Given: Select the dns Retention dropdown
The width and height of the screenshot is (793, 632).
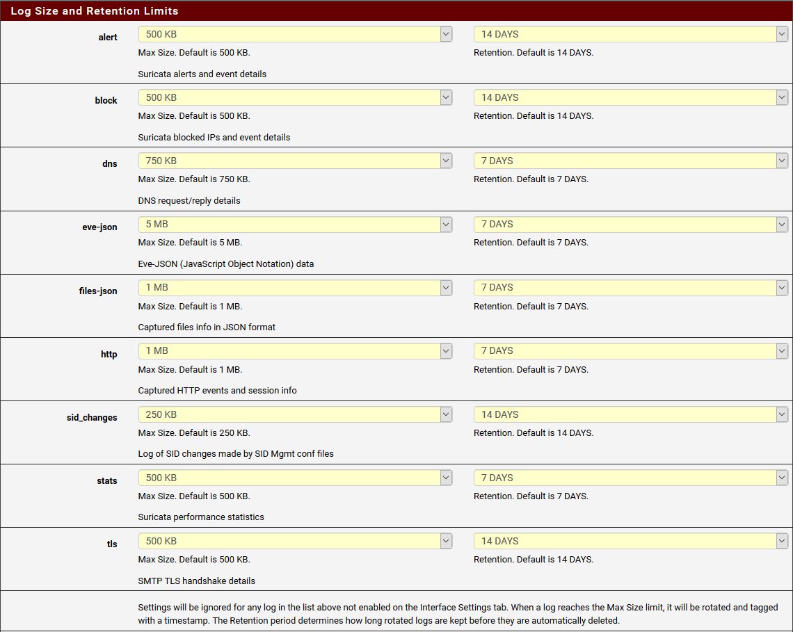Looking at the screenshot, I should 630,161.
